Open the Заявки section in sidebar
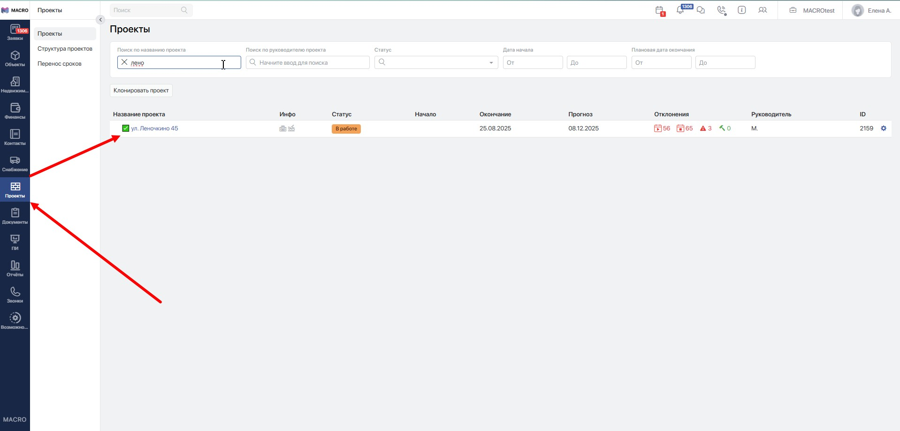The image size is (900, 431). coord(15,32)
